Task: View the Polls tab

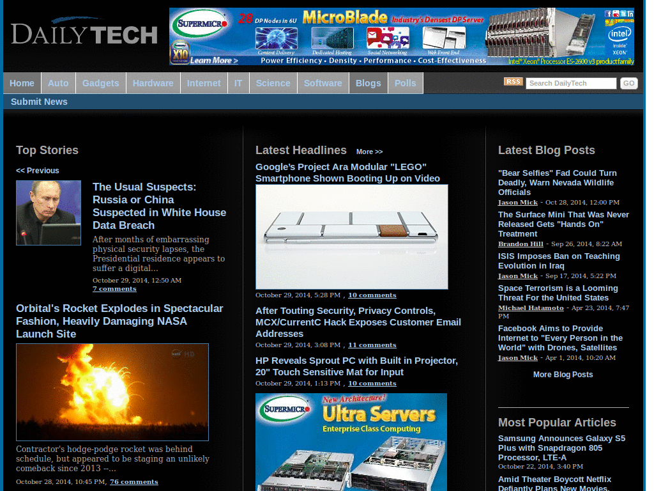Action: click(x=406, y=83)
